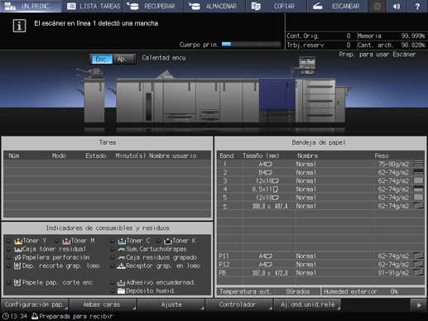Click the Tóner K status indicator light
Screen dimensions: 428x321
click(x=158, y=241)
